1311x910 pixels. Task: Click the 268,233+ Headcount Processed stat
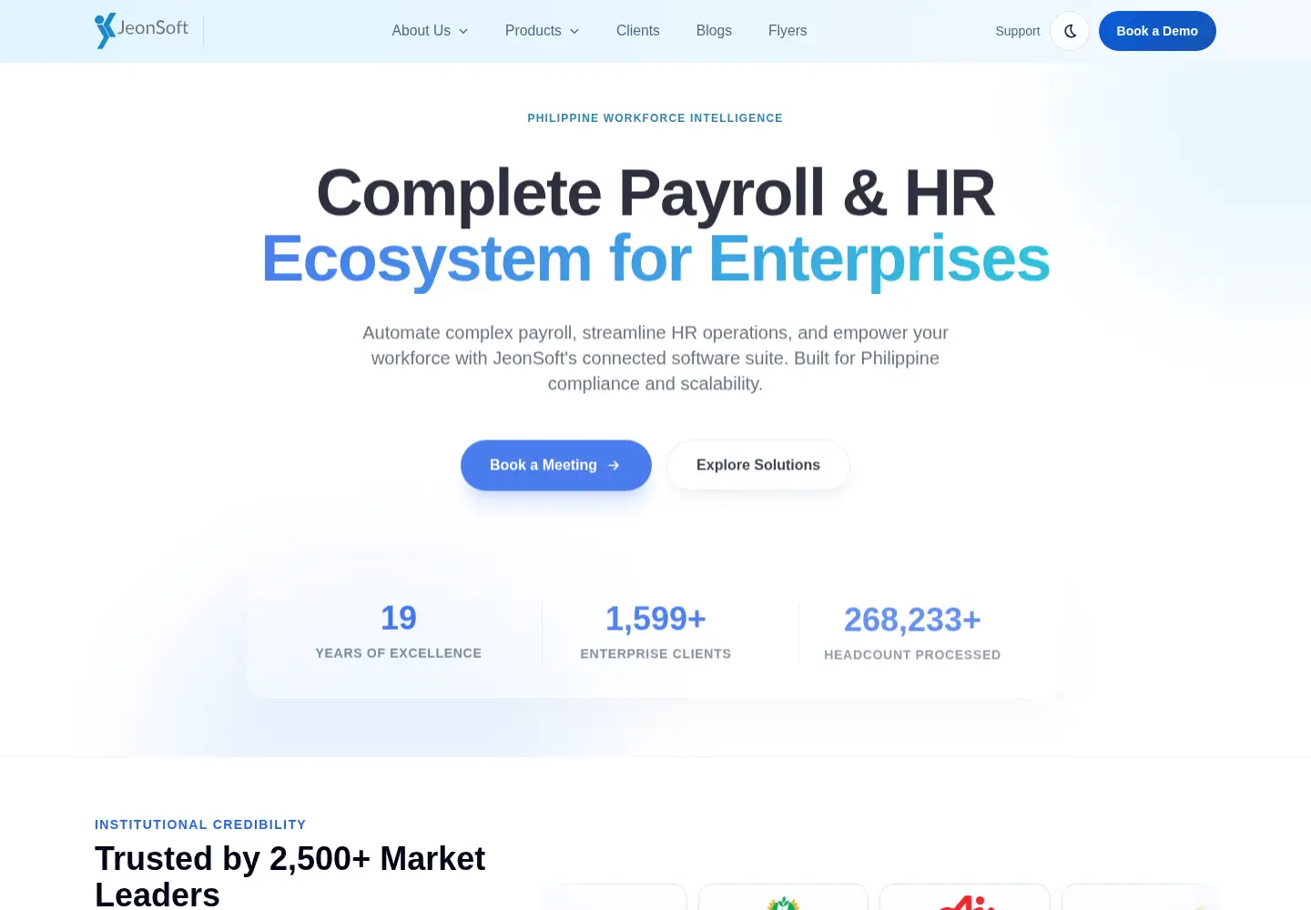point(912,632)
